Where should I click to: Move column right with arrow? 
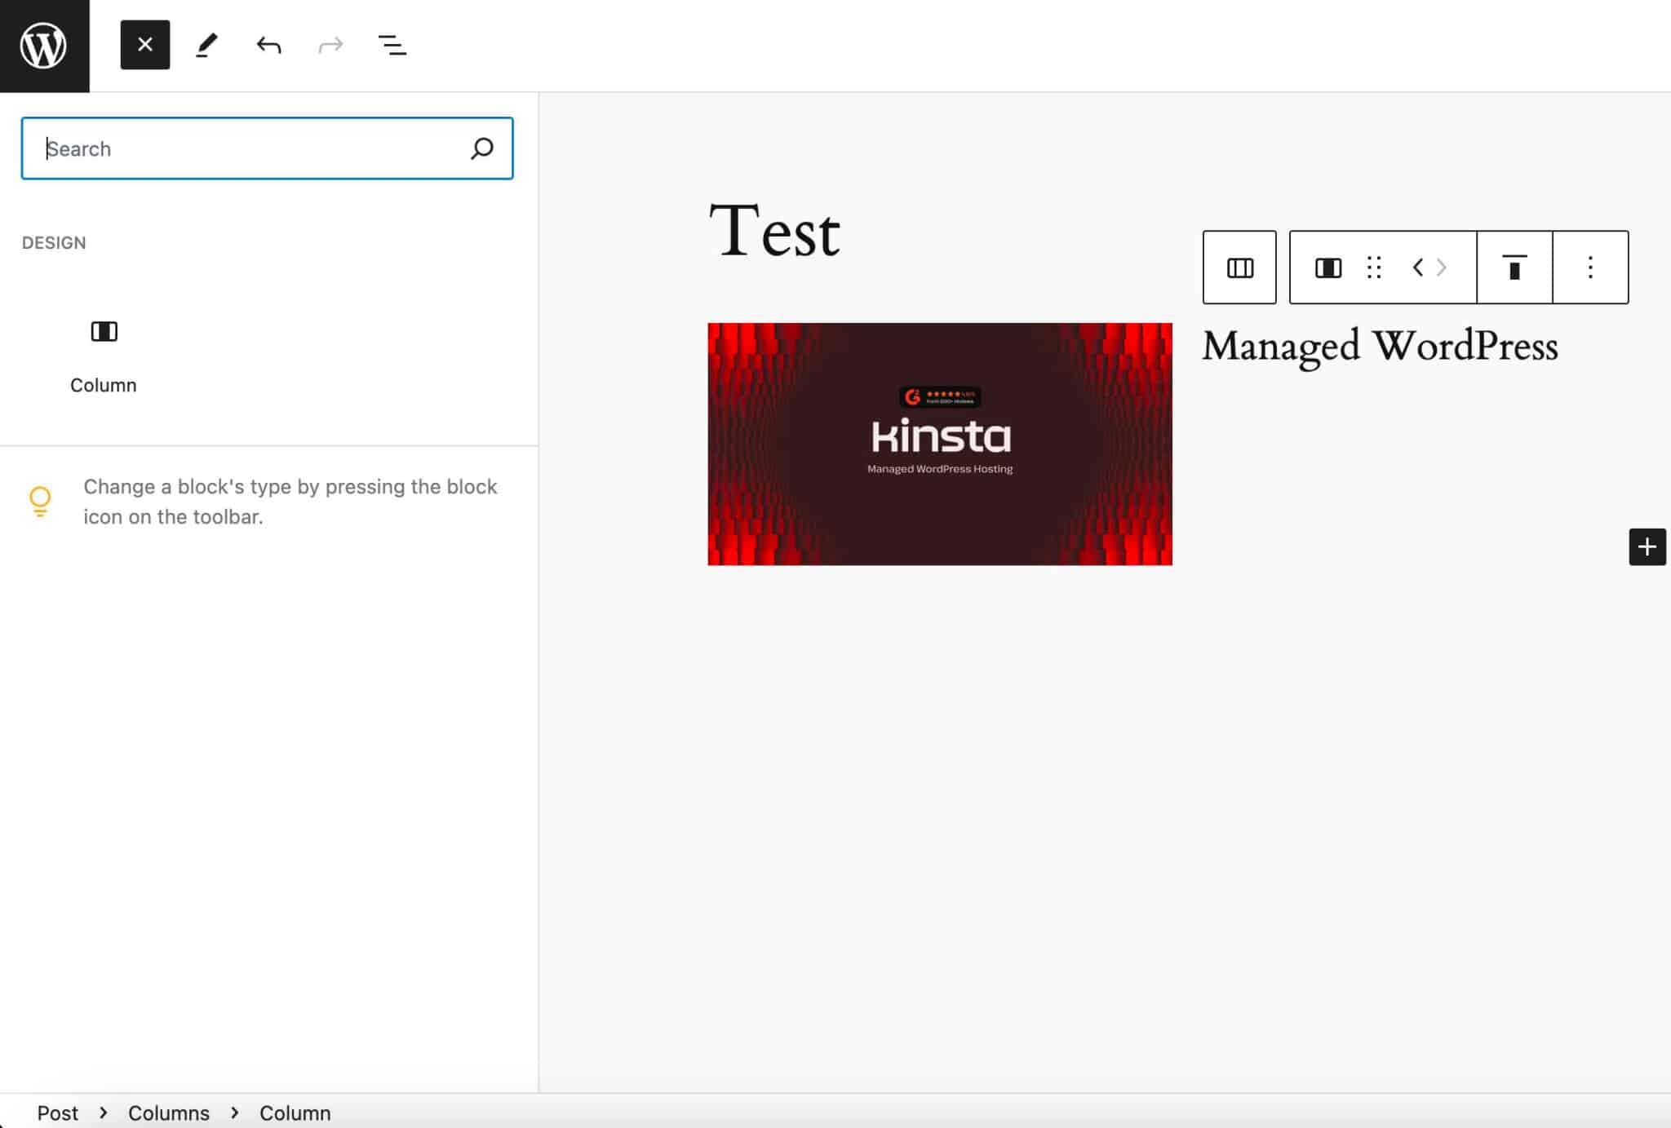1443,268
